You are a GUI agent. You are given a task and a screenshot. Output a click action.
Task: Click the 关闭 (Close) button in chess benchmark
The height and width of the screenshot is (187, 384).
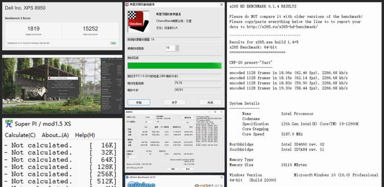210,102
